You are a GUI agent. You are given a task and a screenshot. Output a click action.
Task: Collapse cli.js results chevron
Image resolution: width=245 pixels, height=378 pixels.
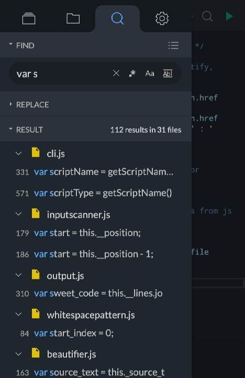[18, 153]
